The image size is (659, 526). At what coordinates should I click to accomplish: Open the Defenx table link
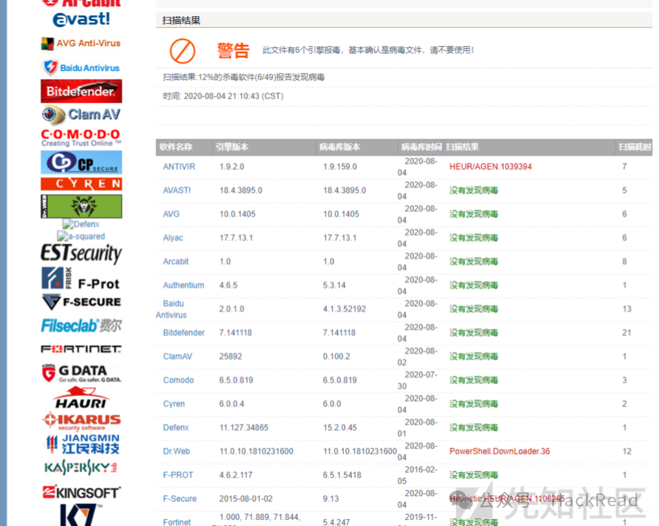coord(176,428)
